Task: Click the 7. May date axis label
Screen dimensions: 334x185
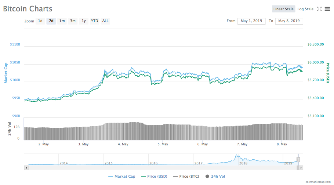Action: point(242,144)
